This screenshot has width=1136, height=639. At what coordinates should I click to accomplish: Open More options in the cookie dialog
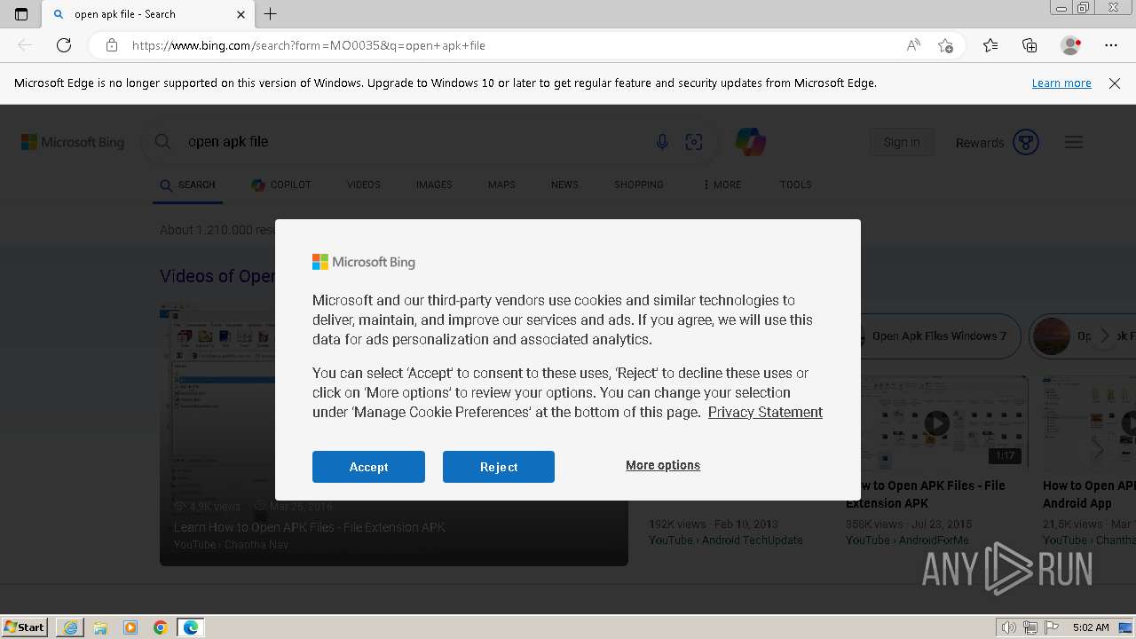(x=663, y=465)
